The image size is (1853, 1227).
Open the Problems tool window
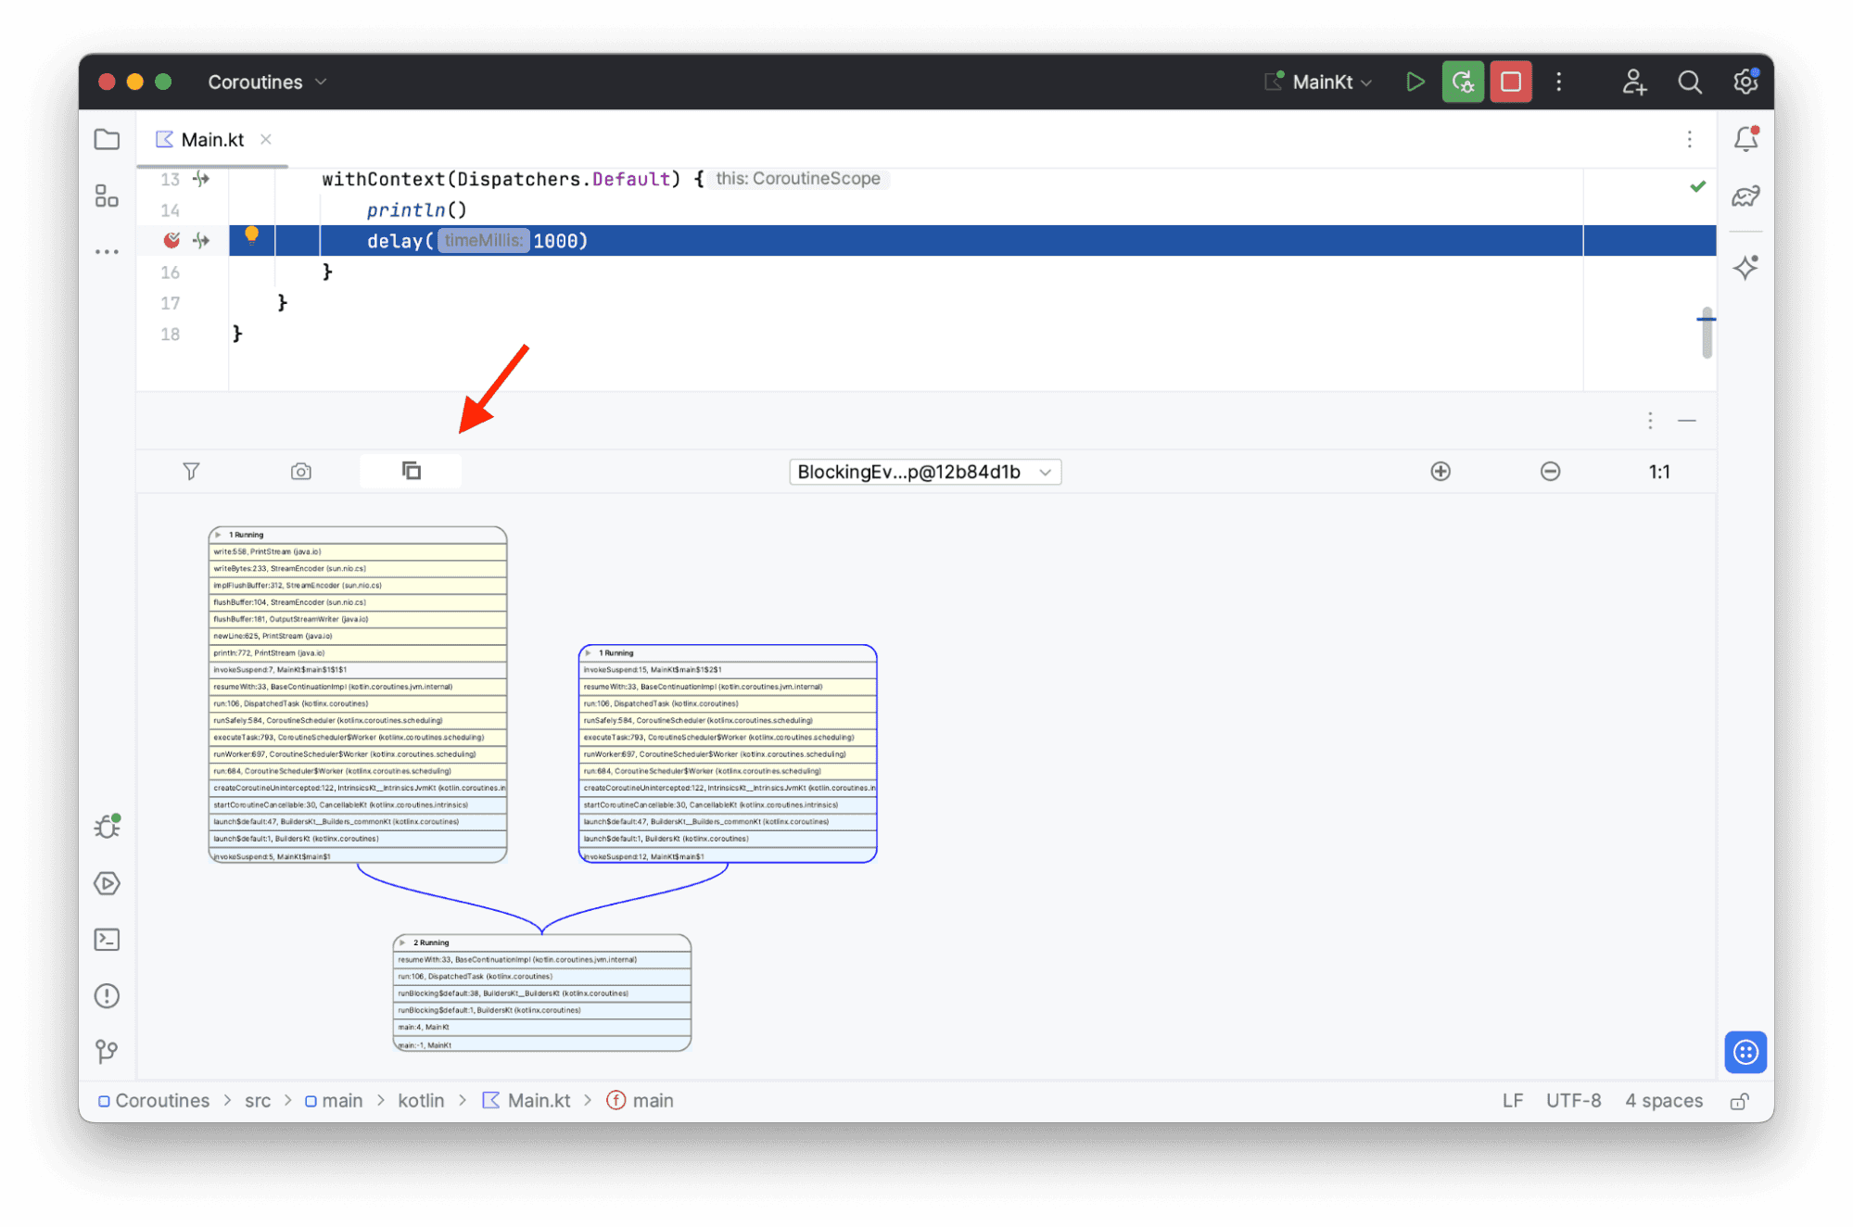coord(106,995)
